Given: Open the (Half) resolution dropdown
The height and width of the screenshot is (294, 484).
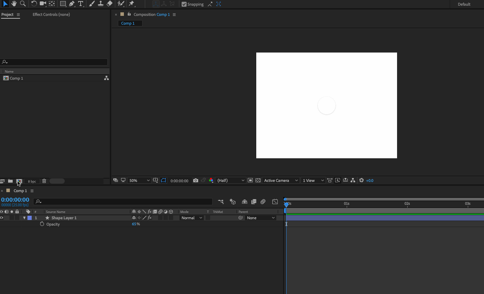Looking at the screenshot, I should (231, 180).
